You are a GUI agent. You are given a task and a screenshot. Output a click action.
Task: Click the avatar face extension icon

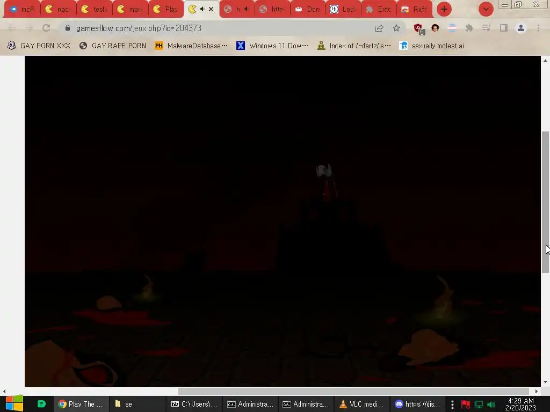[x=435, y=28]
